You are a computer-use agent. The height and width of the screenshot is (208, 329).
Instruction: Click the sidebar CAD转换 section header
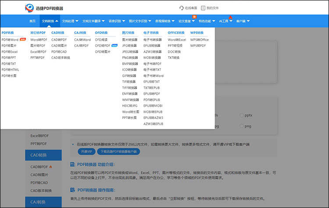43,155
